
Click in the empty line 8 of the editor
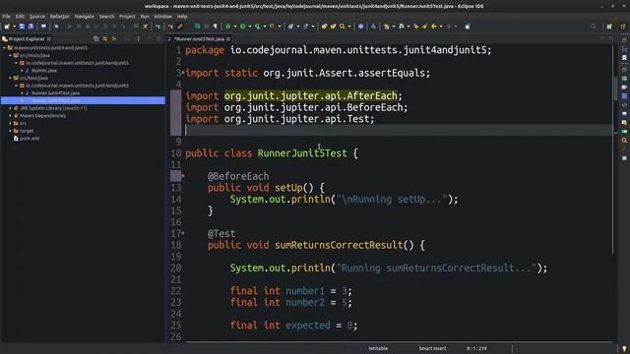point(398,130)
